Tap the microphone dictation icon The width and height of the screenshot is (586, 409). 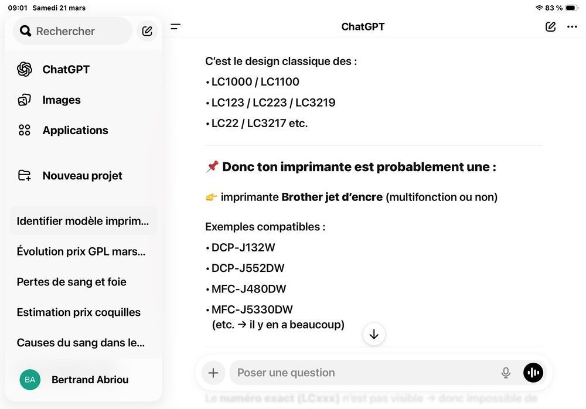(506, 373)
